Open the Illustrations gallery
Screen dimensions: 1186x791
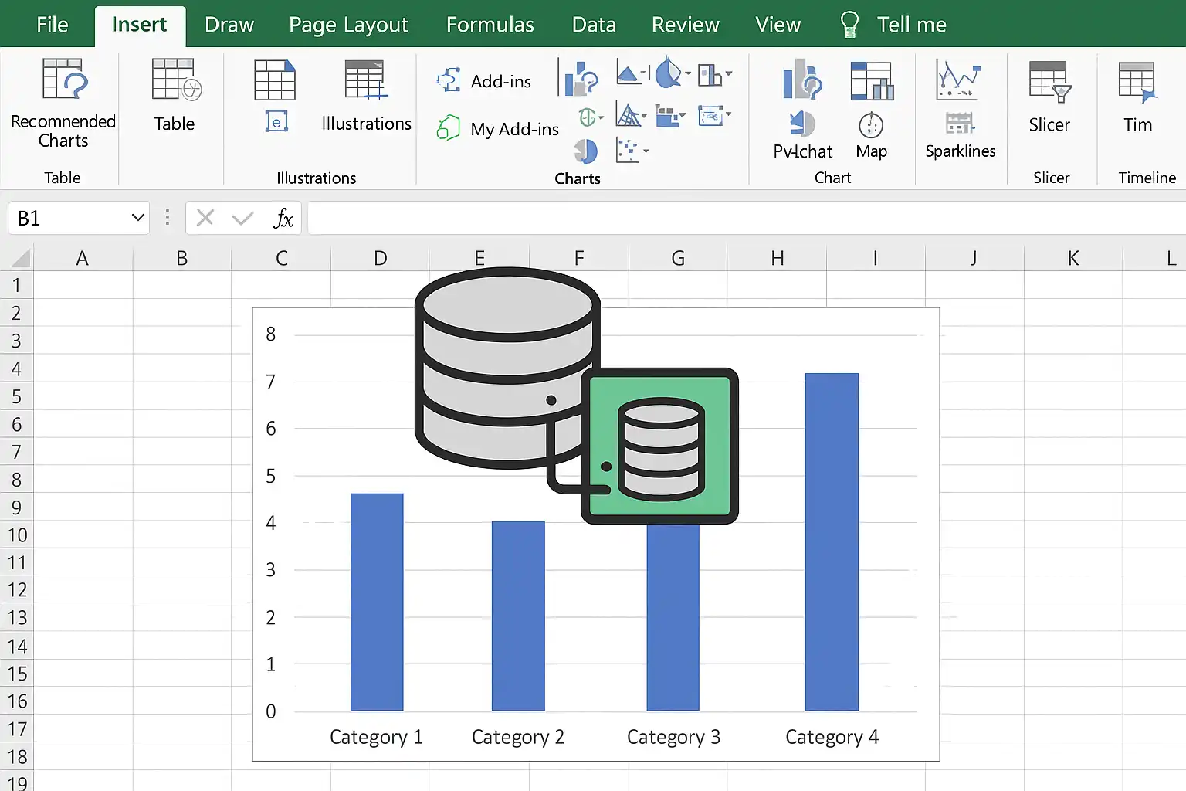tap(366, 96)
